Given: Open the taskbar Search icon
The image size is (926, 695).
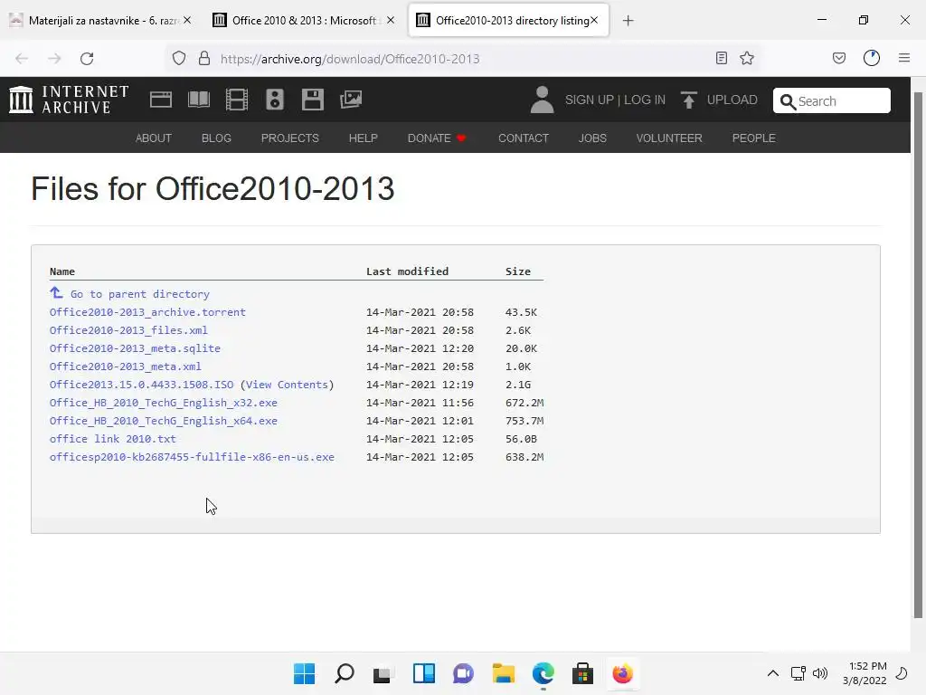Looking at the screenshot, I should pos(345,673).
